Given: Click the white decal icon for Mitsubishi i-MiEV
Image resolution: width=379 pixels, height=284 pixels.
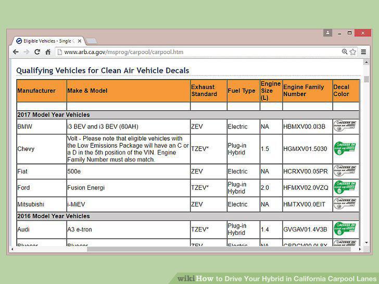Looking at the screenshot, I should pyautogui.click(x=345, y=203).
